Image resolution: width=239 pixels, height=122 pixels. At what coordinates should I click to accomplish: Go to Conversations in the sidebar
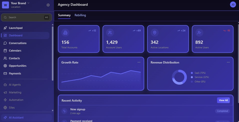coord(25,43)
